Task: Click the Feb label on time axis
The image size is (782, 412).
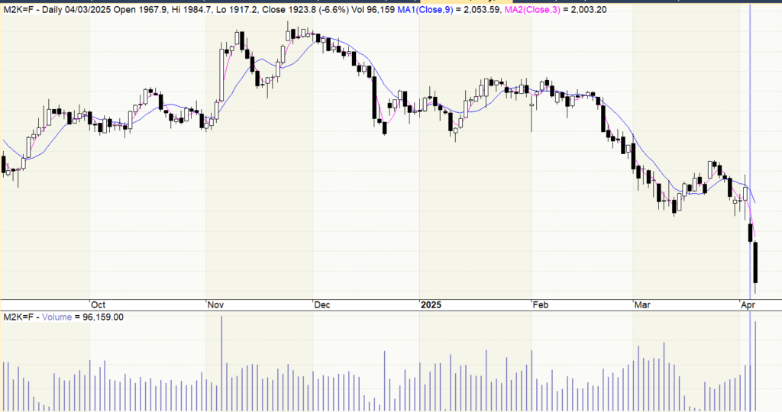Action: [541, 305]
